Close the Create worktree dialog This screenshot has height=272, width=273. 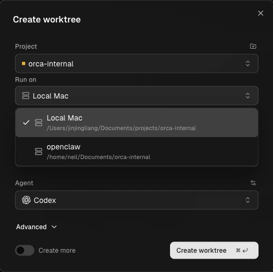[x=261, y=13]
